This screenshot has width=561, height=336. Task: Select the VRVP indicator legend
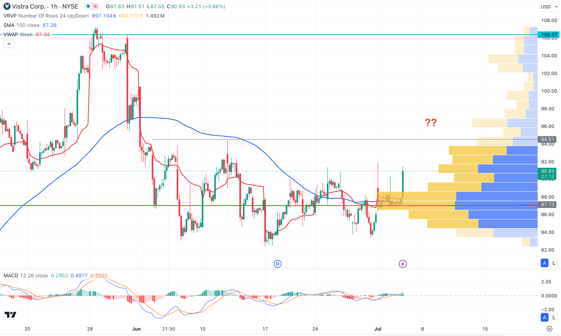click(x=46, y=16)
